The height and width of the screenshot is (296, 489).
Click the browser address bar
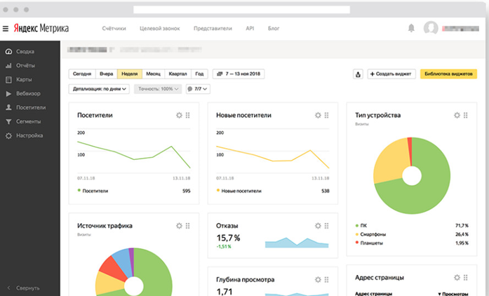(x=241, y=10)
